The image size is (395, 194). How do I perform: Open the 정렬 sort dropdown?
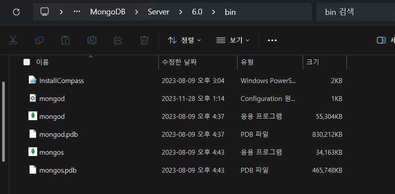point(185,40)
